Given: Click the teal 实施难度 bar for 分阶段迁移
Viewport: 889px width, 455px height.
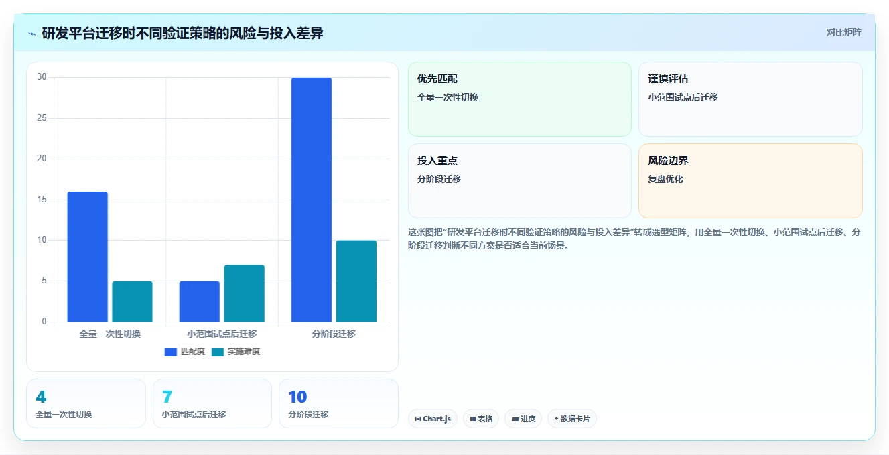Looking at the screenshot, I should 356,281.
